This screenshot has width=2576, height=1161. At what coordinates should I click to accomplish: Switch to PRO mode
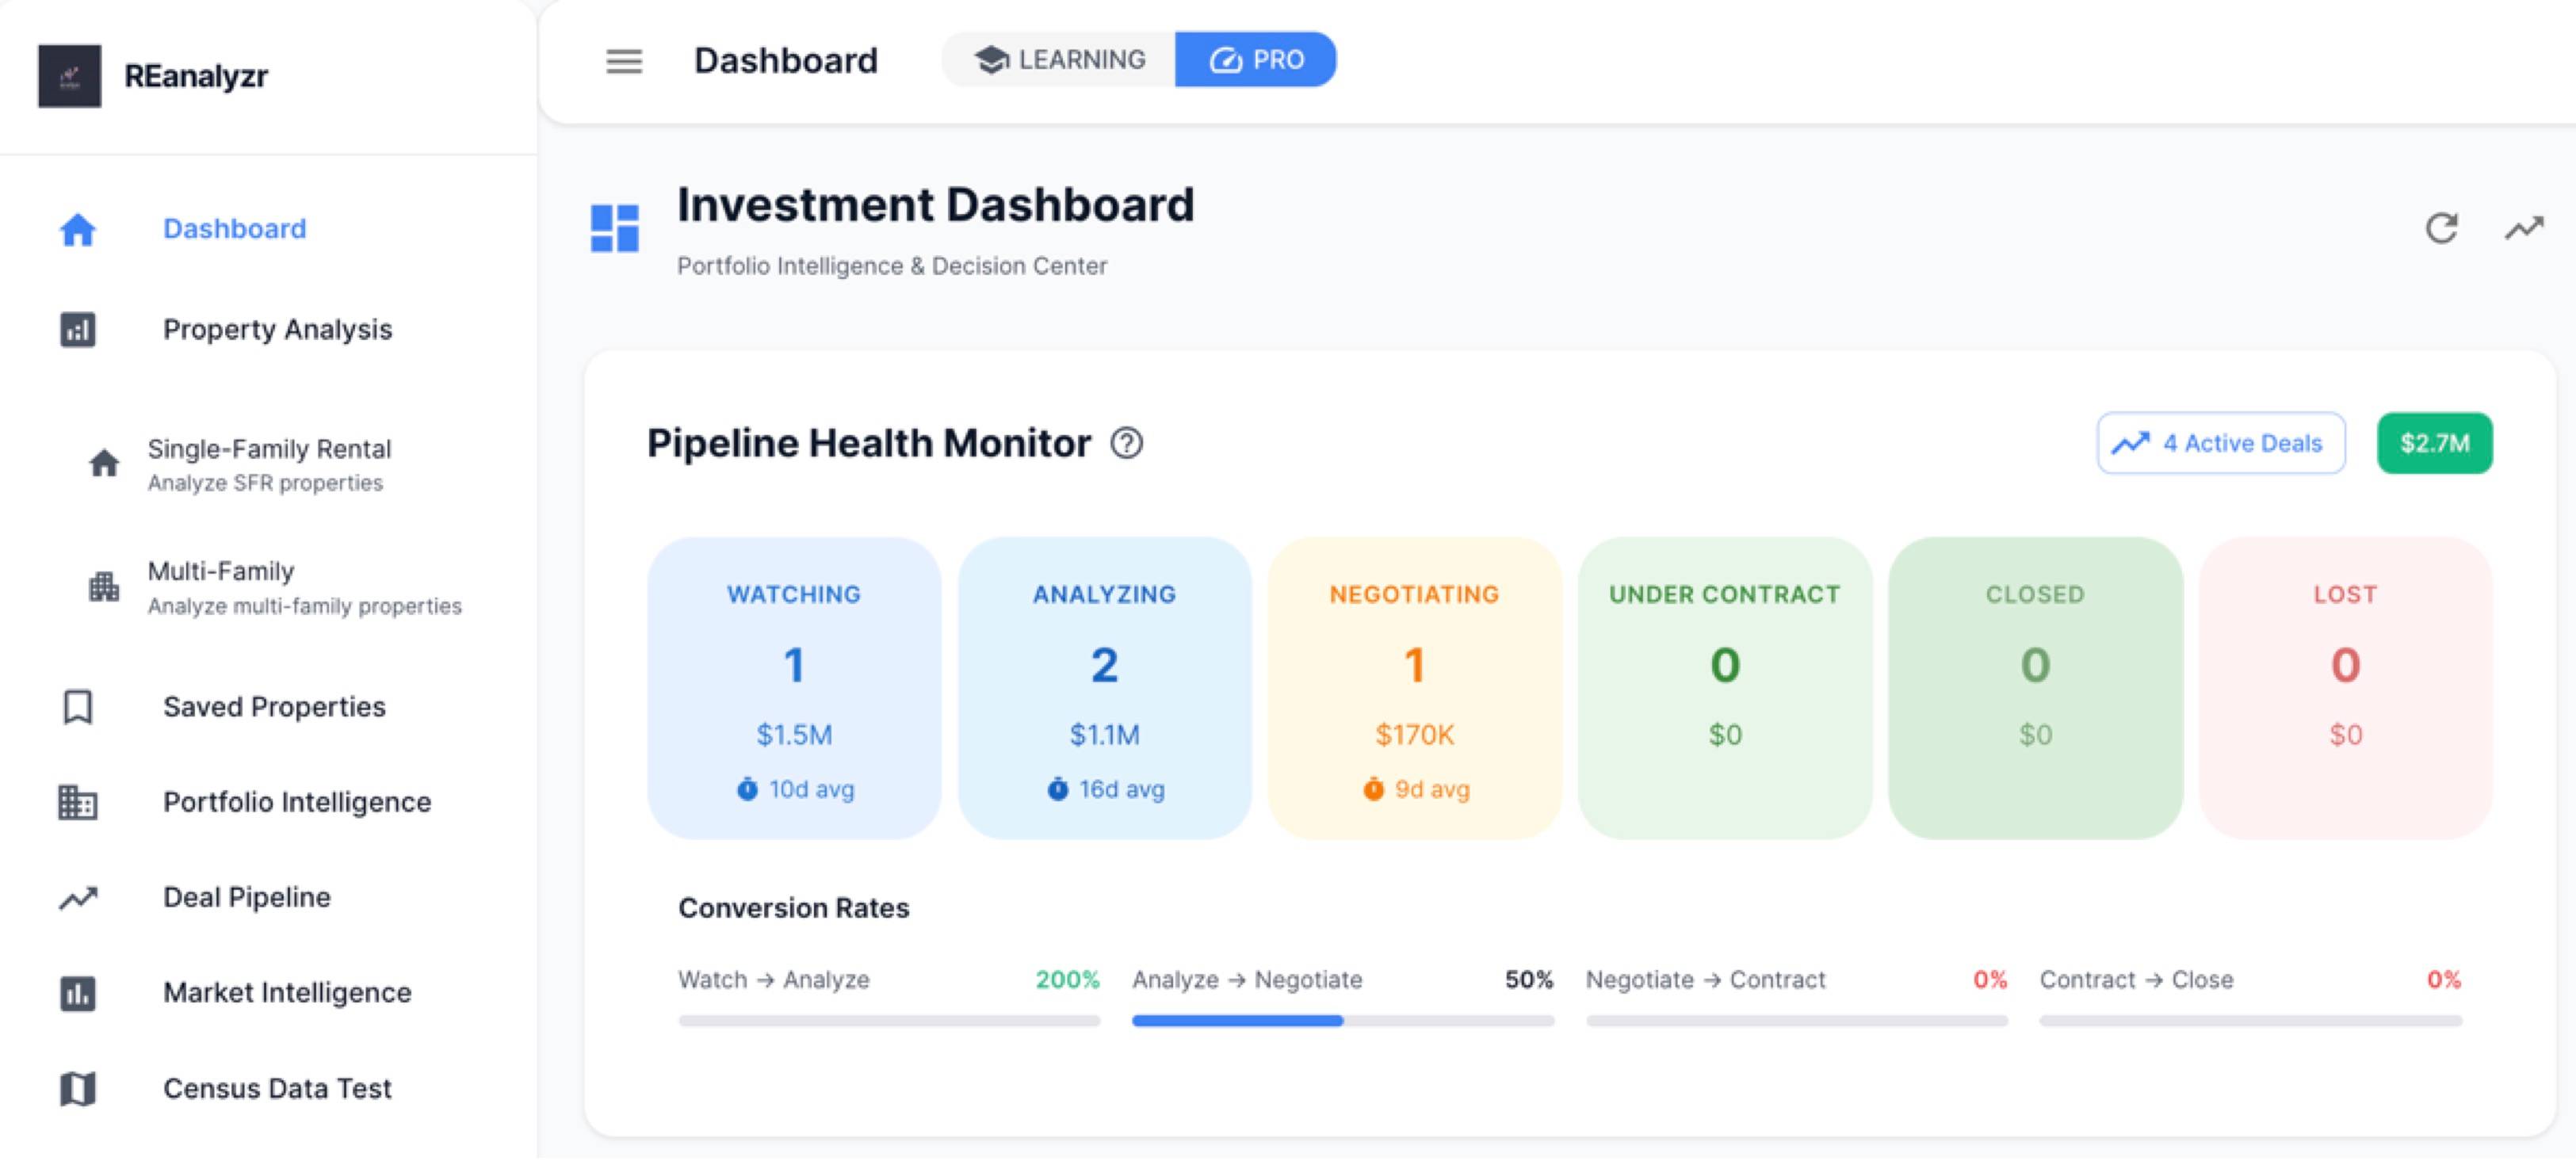pyautogui.click(x=1256, y=60)
